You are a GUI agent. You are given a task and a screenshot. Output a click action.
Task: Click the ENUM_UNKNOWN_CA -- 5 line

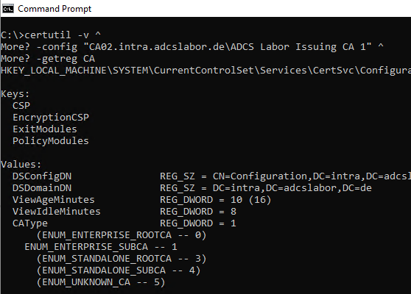(101, 282)
